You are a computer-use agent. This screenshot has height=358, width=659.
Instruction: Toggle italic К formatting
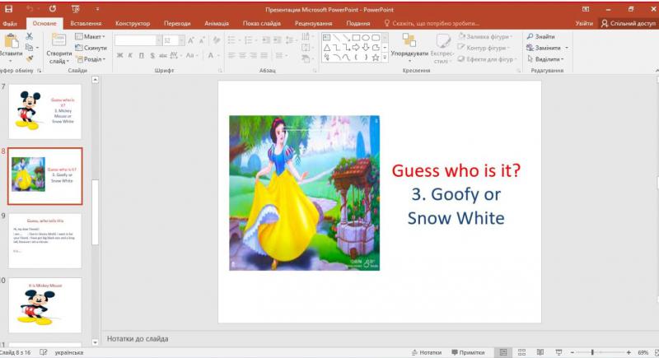pos(130,55)
